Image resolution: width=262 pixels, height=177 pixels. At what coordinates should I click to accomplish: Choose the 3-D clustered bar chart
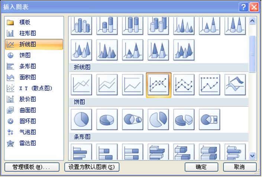click(158, 152)
